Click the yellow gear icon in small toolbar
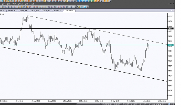181x109 pixels. point(79,7)
